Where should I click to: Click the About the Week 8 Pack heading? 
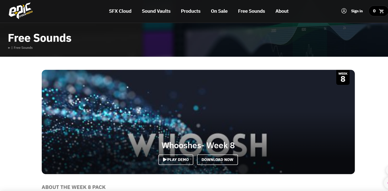(74, 187)
